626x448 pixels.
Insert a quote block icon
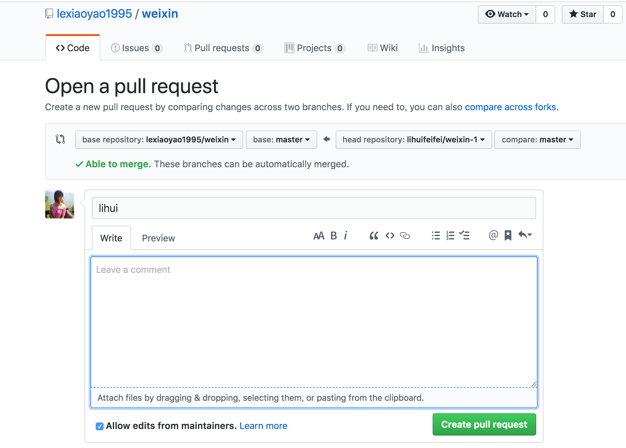[374, 235]
